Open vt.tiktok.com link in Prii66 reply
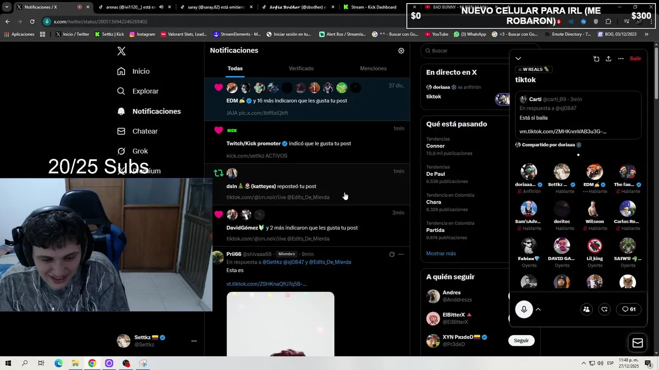 [266, 284]
